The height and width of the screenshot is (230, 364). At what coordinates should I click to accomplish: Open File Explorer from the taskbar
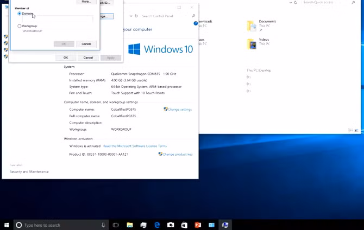click(x=130, y=225)
